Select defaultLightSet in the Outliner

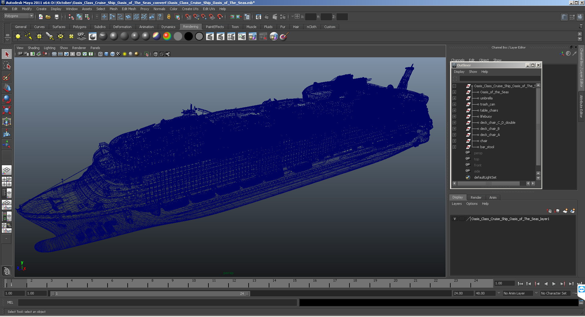485,177
